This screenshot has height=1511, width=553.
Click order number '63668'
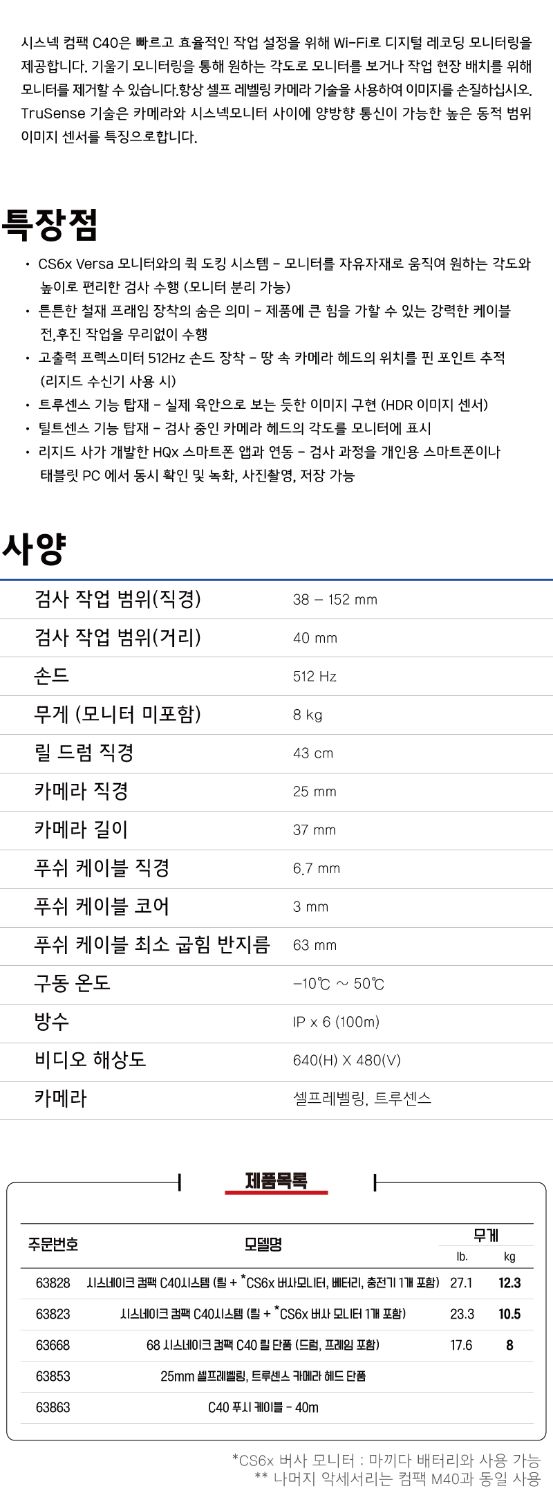[53, 1345]
